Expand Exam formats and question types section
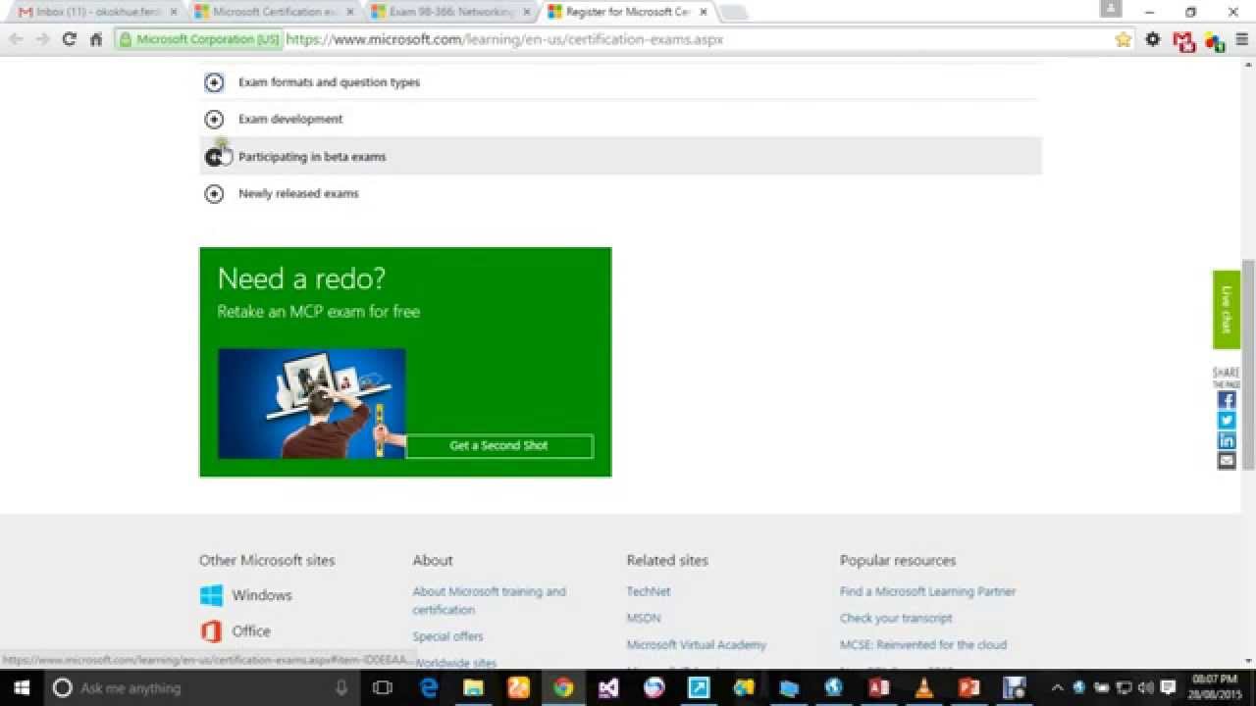Screen dimensions: 1256x706 pyautogui.click(x=214, y=82)
